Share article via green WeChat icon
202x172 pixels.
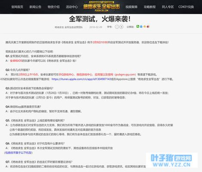(x=138, y=26)
